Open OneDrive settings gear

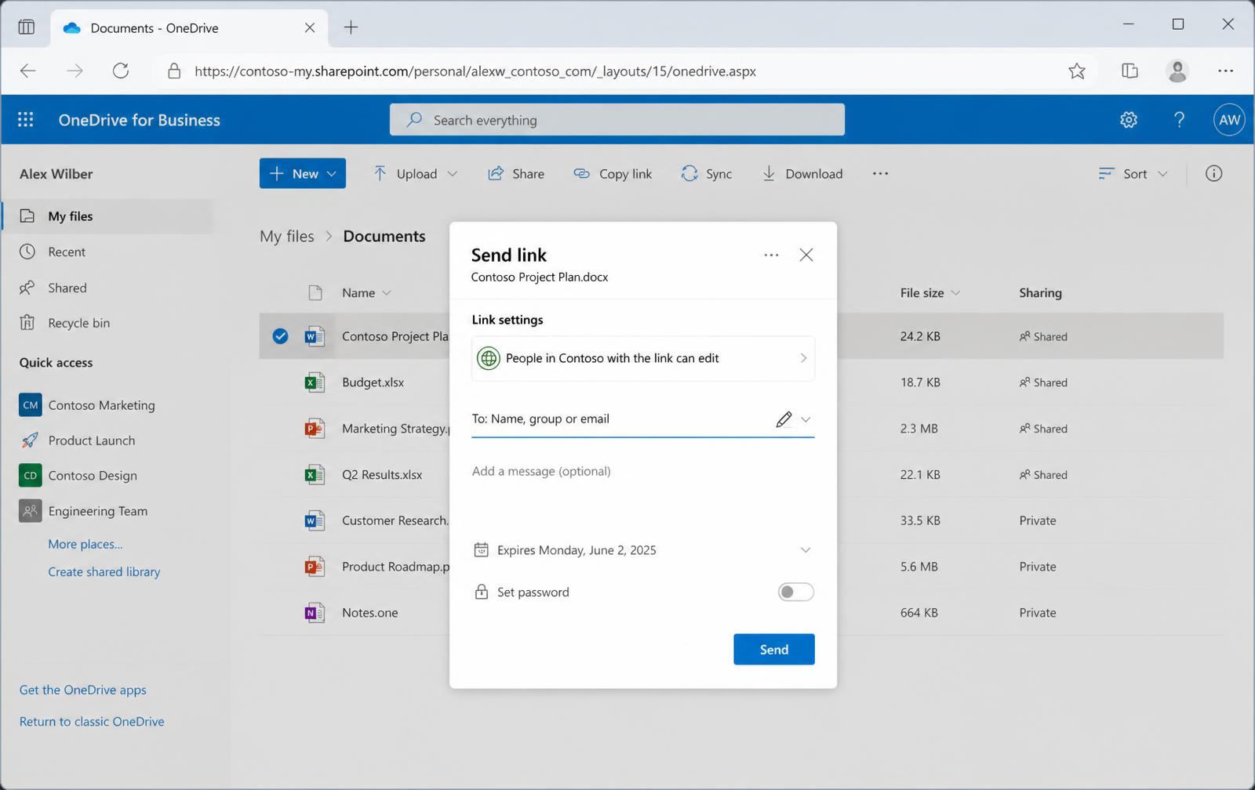[1129, 120]
